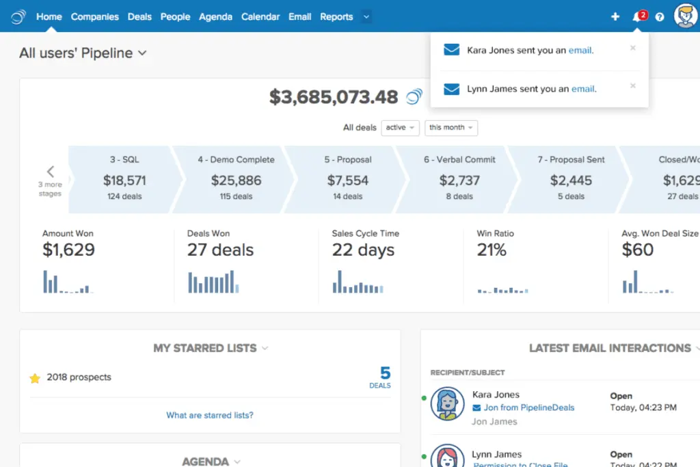700x467 pixels.
Task: Expand the All users' Pipeline selector
Action: [83, 53]
